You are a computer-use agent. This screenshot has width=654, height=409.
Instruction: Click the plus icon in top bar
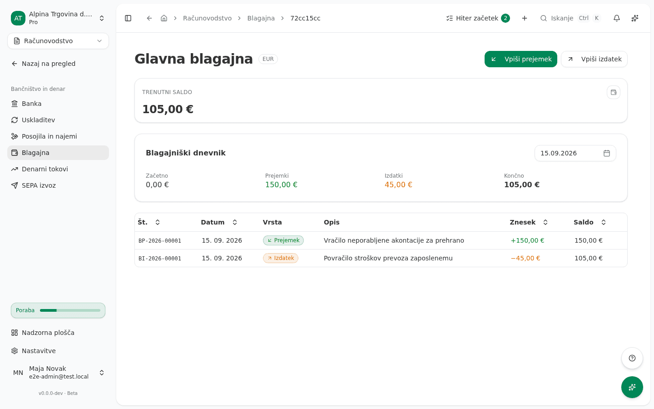click(525, 18)
